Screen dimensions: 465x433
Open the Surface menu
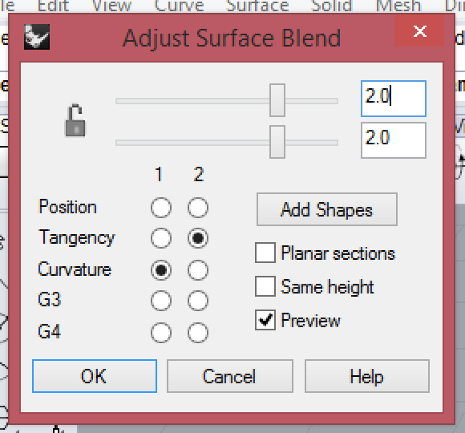click(257, 6)
